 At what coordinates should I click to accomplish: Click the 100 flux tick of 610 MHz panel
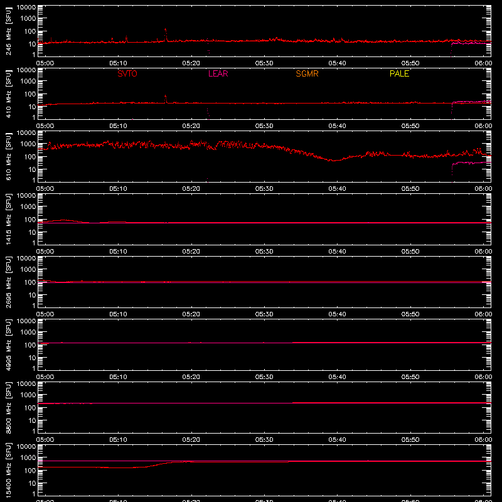(30, 157)
